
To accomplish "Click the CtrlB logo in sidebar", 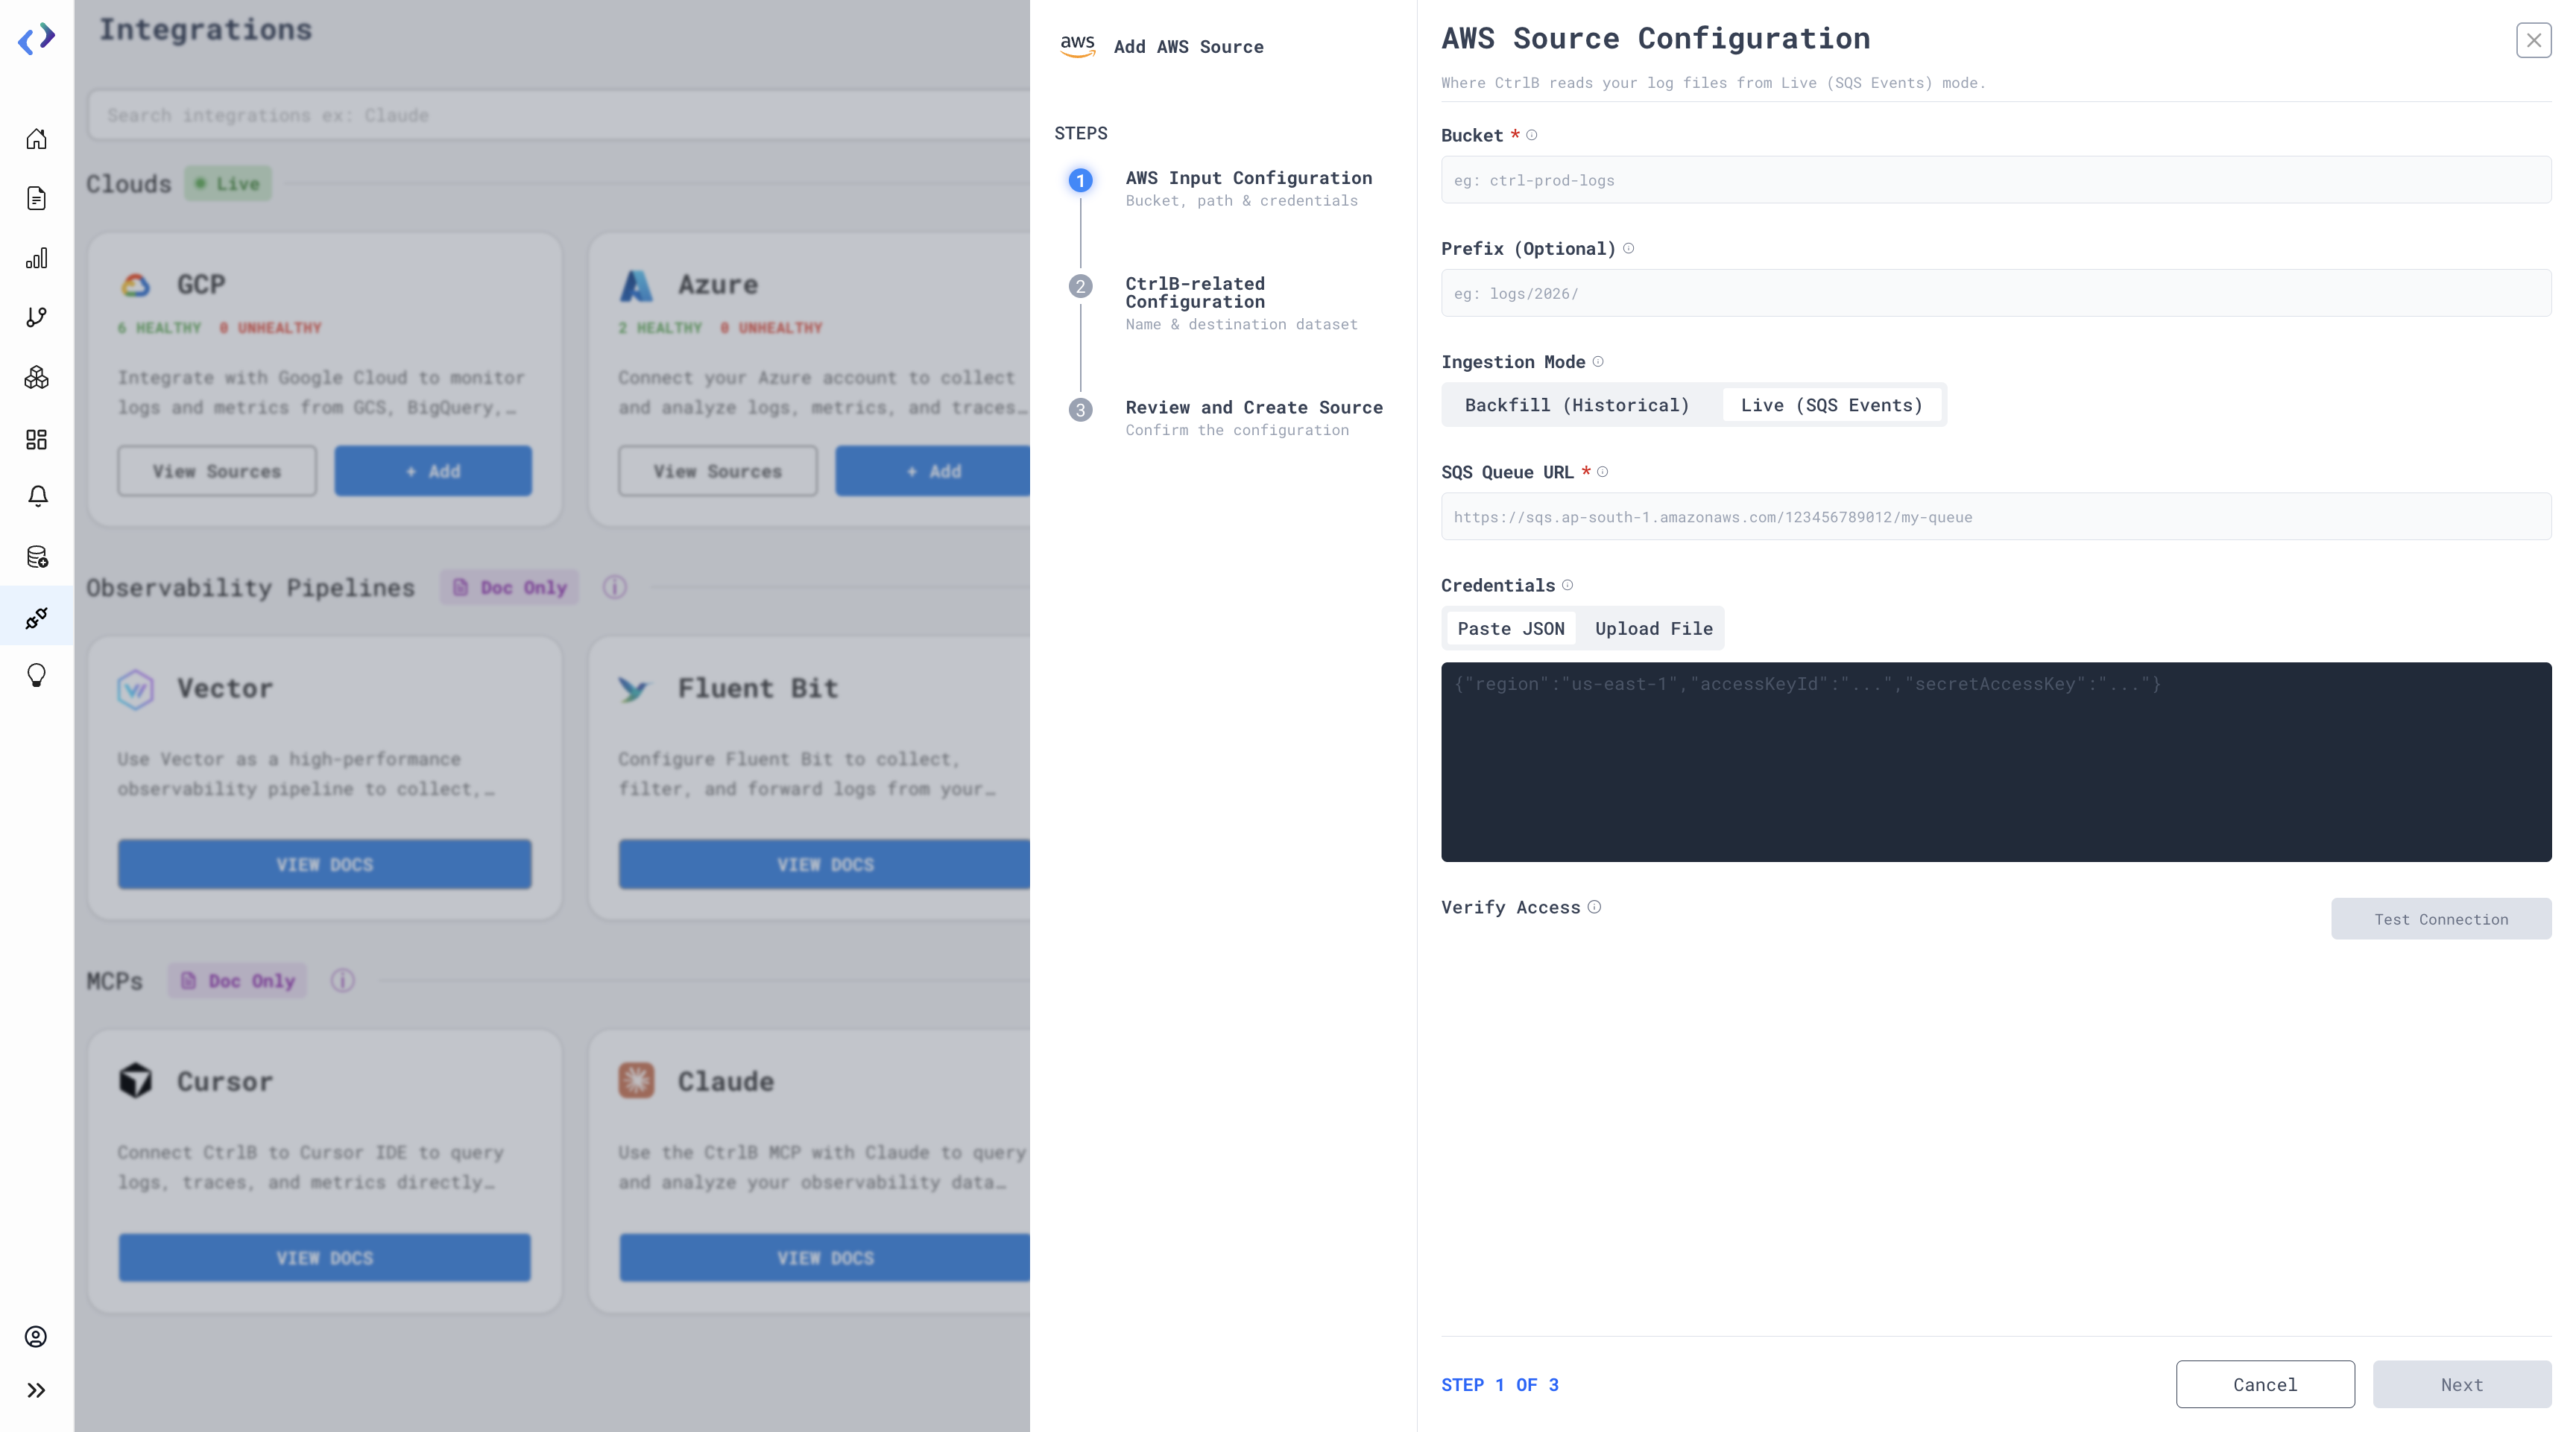I will coord(37,39).
